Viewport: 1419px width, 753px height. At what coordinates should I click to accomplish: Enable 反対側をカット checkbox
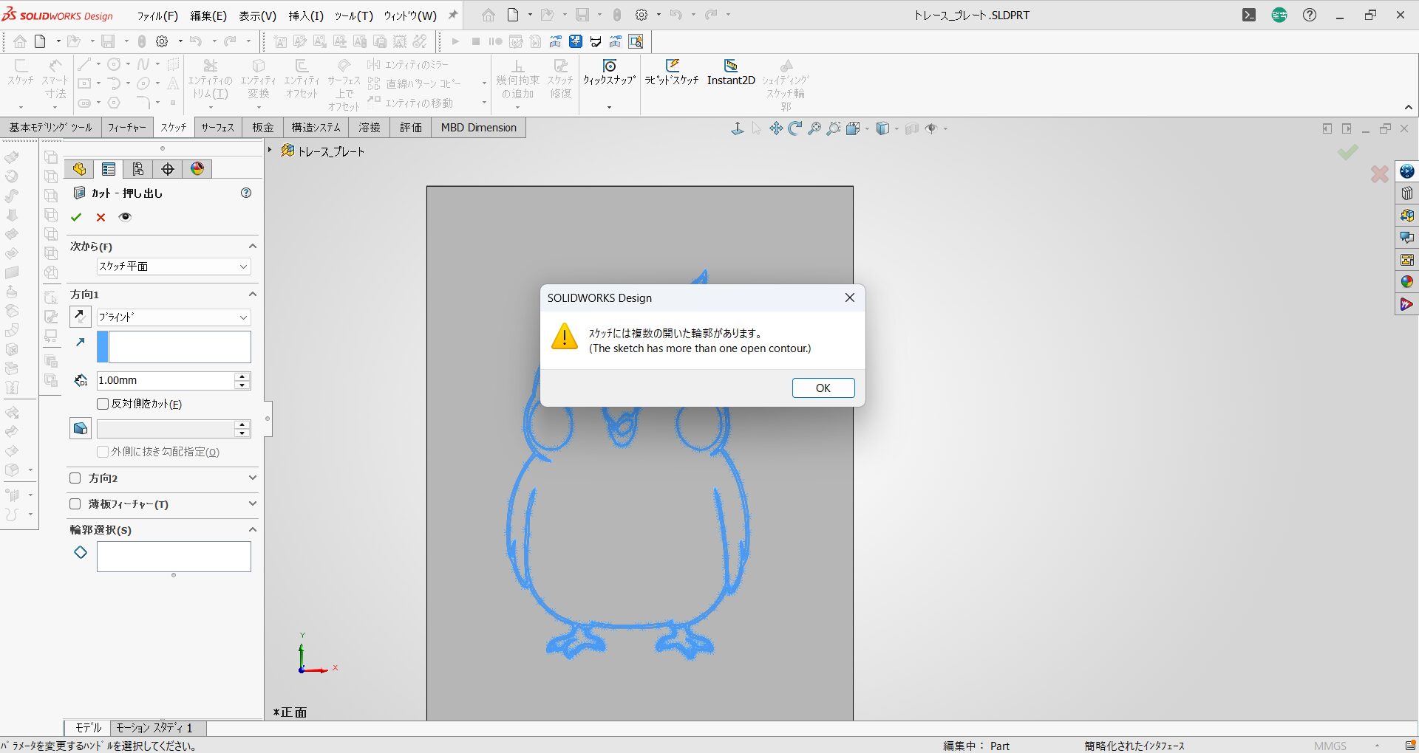tap(103, 404)
